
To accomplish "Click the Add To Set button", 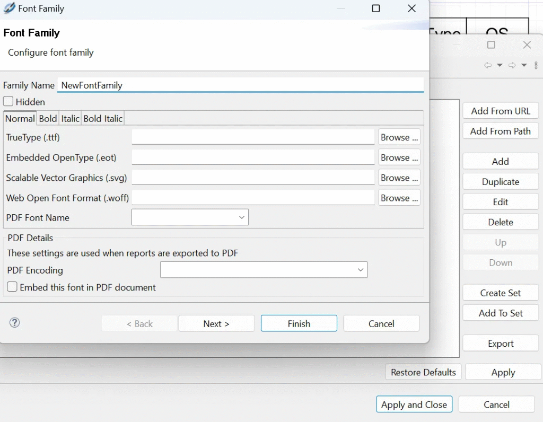I will 501,313.
